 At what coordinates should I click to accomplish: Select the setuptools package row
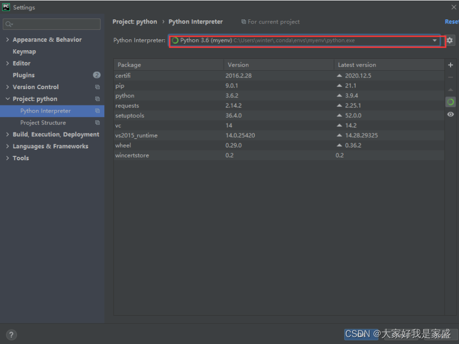pyautogui.click(x=279, y=115)
